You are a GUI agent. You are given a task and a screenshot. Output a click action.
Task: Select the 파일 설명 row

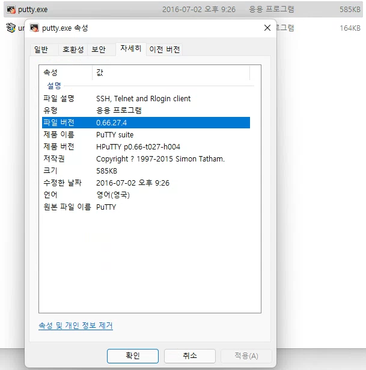[x=146, y=99]
